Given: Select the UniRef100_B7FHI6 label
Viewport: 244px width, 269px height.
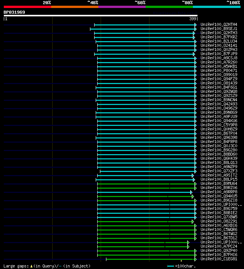Looking at the screenshot, I should 219,255.
